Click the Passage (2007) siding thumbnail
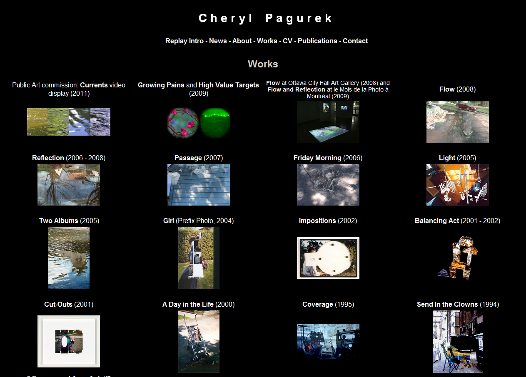 (x=198, y=185)
